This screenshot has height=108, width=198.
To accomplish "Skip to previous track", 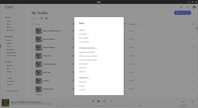I will pos(93,101).
